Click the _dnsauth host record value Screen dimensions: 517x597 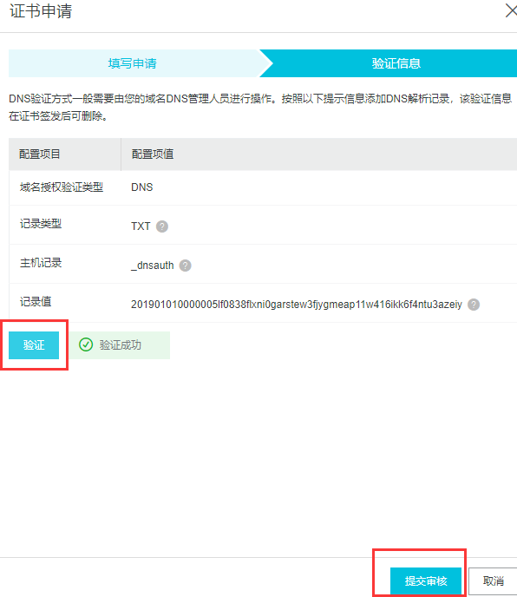153,266
